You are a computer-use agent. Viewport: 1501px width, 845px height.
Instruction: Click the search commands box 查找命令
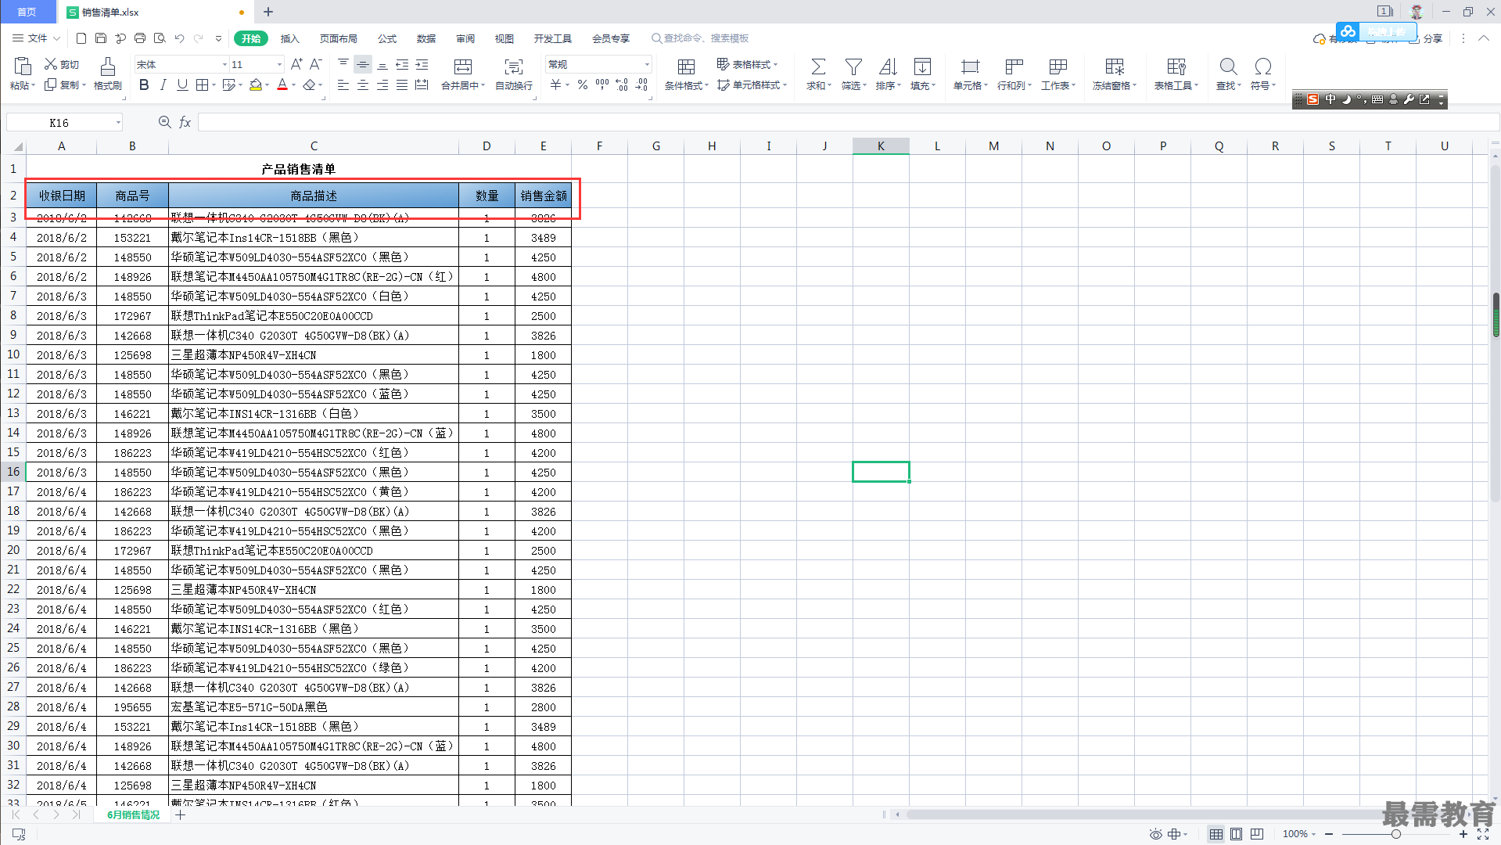click(700, 38)
